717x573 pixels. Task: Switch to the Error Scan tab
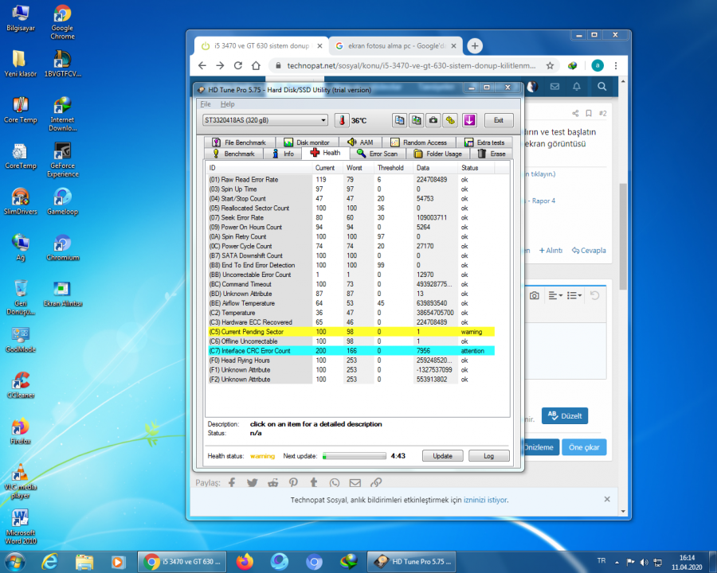click(x=378, y=154)
